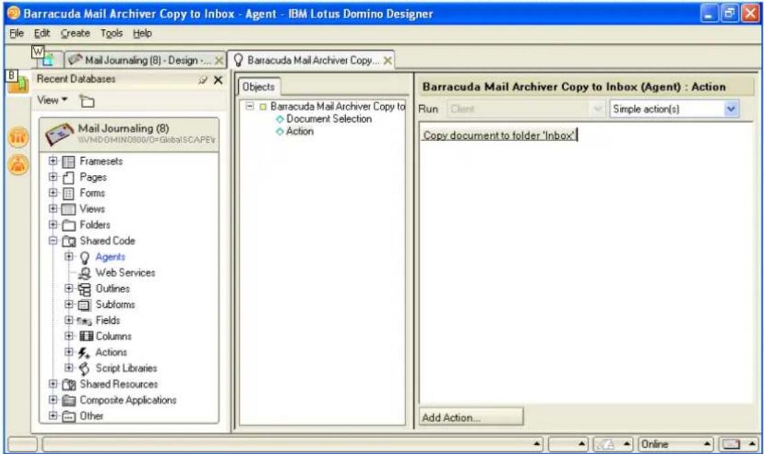This screenshot has height=454, width=764.
Task: Click the Columns icon
Action: [x=87, y=336]
